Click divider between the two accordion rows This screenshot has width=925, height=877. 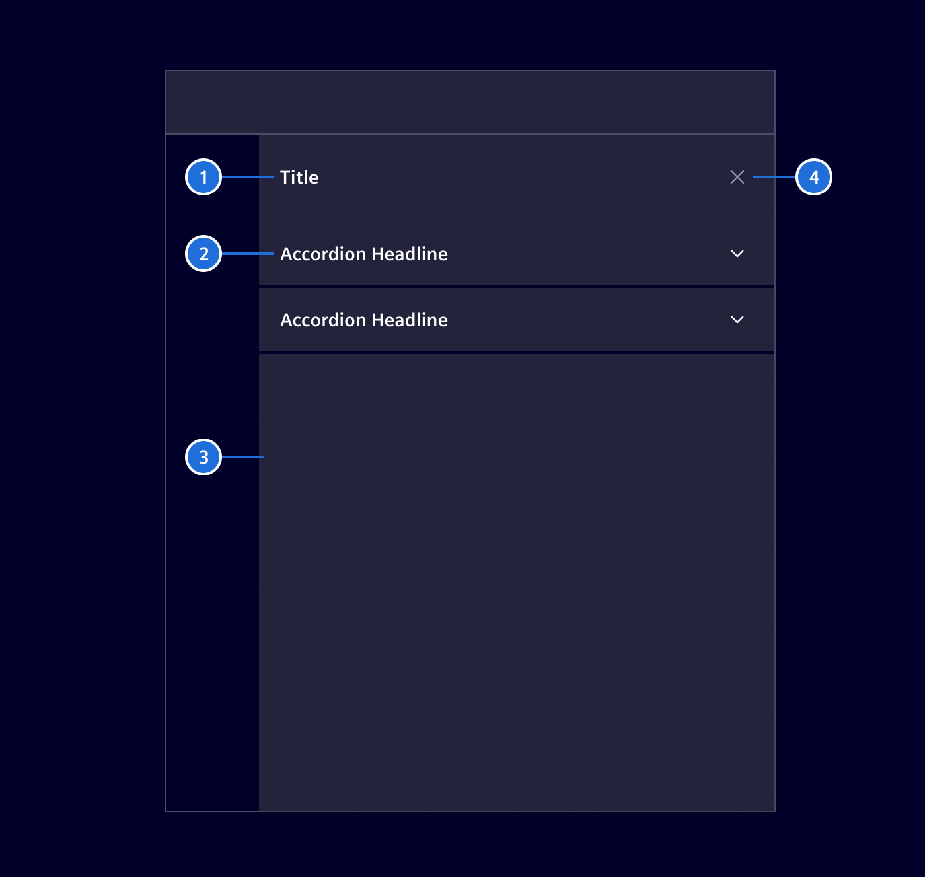[517, 287]
